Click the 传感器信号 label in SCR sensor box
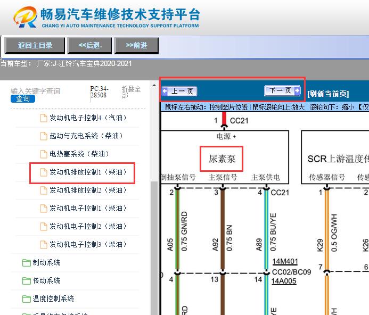Image resolution: width=369 pixels, height=315 pixels. point(327,177)
